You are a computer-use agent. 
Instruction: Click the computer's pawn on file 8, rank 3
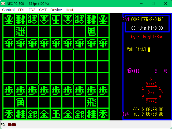click(x=21, y=43)
